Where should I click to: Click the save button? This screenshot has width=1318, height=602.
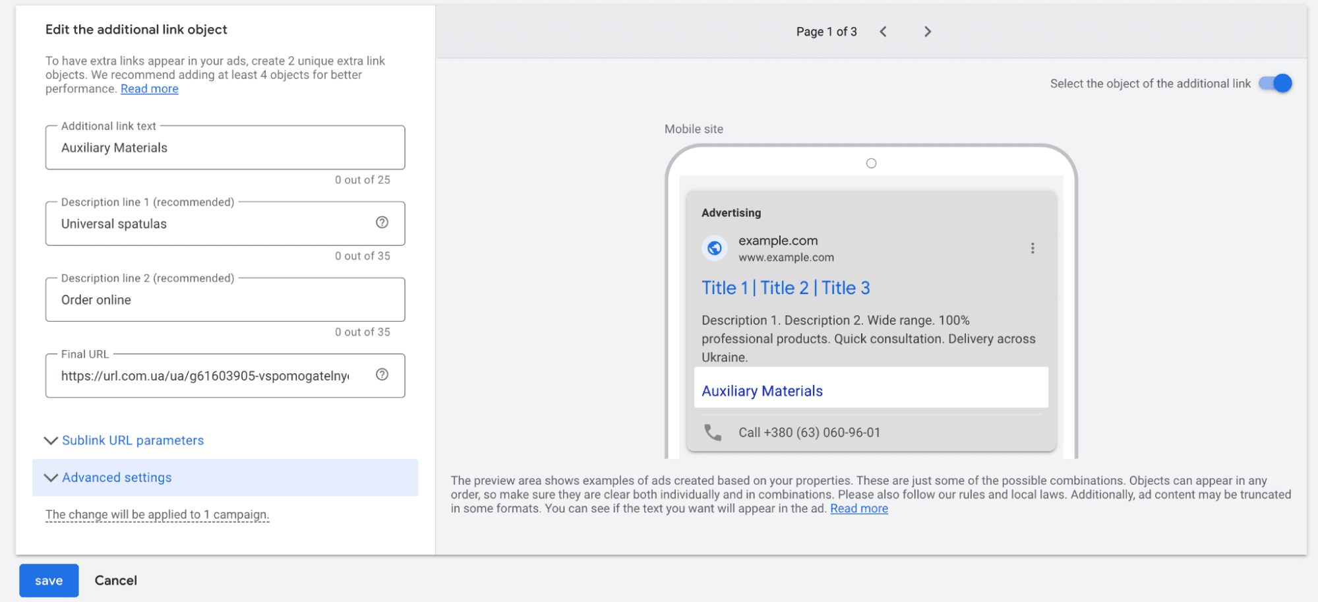(x=48, y=580)
